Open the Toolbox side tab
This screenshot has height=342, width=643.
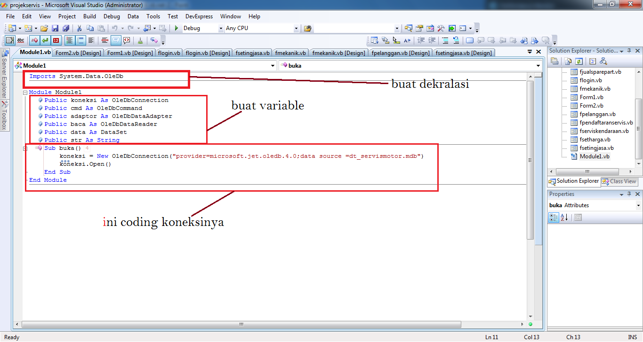pyautogui.click(x=4, y=117)
